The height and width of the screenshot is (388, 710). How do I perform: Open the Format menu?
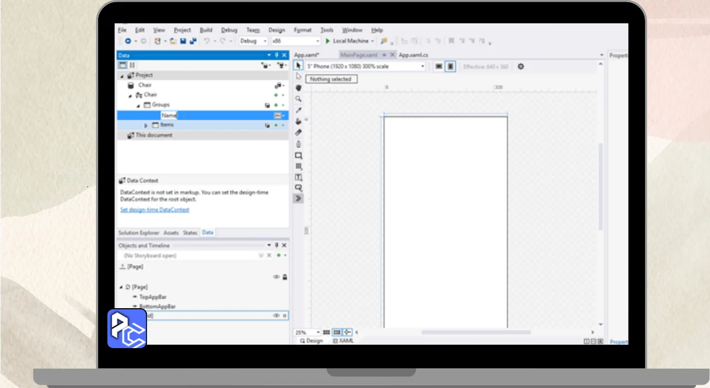pos(302,30)
